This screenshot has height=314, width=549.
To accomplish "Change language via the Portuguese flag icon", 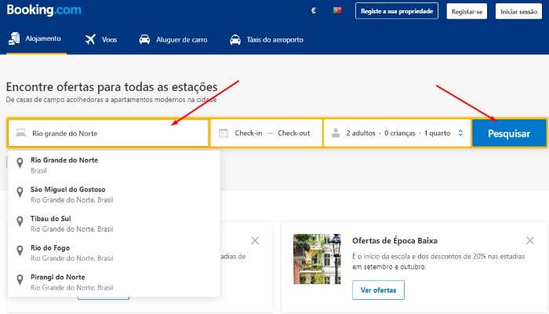I will tap(337, 10).
